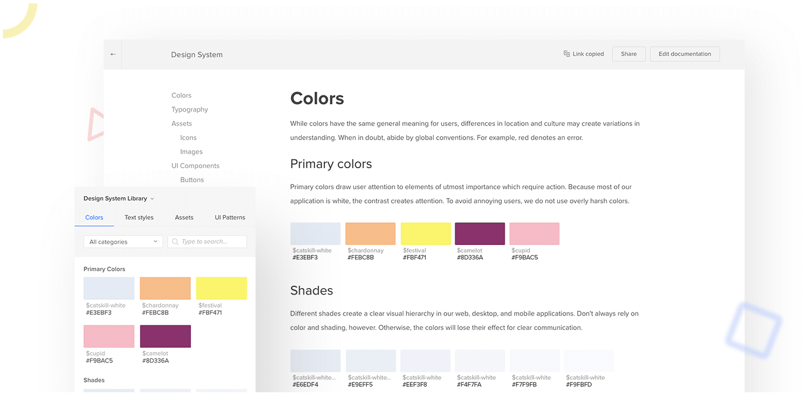Go to Icons under Assets
Screen dimensions: 811x394
[x=188, y=137]
